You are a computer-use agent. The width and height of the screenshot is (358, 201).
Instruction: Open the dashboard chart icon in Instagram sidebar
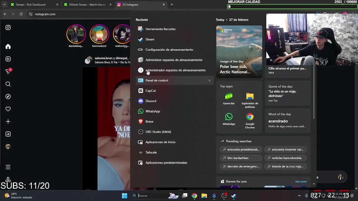(8, 134)
